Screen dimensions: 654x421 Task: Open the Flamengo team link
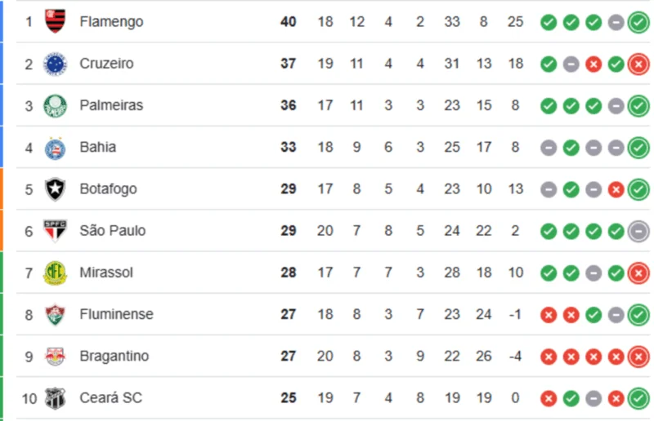[111, 21]
